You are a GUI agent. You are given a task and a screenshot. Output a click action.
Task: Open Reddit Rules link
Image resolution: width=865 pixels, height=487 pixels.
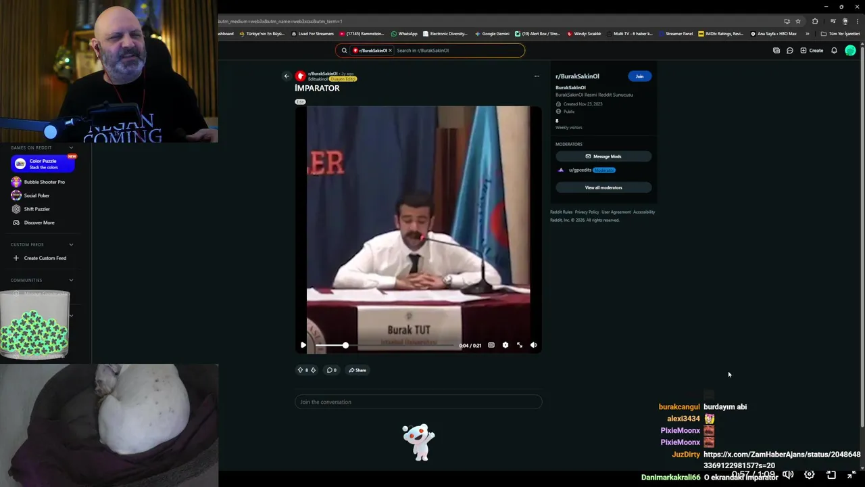561,212
